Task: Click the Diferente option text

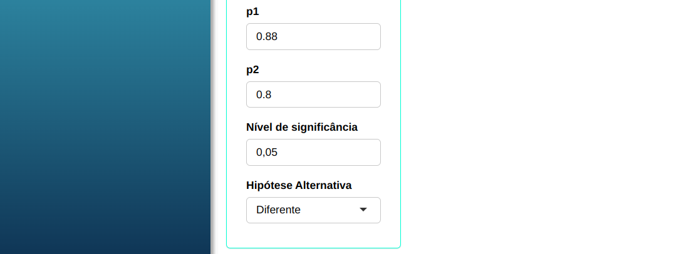Action: click(278, 210)
